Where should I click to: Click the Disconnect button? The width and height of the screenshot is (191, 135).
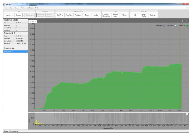coord(30,15)
